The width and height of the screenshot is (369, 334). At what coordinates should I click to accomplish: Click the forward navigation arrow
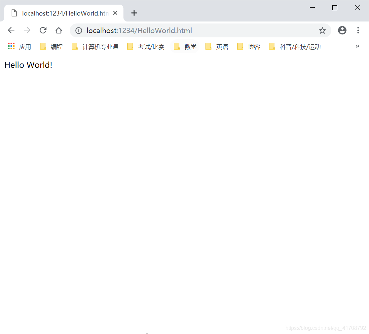coord(27,30)
